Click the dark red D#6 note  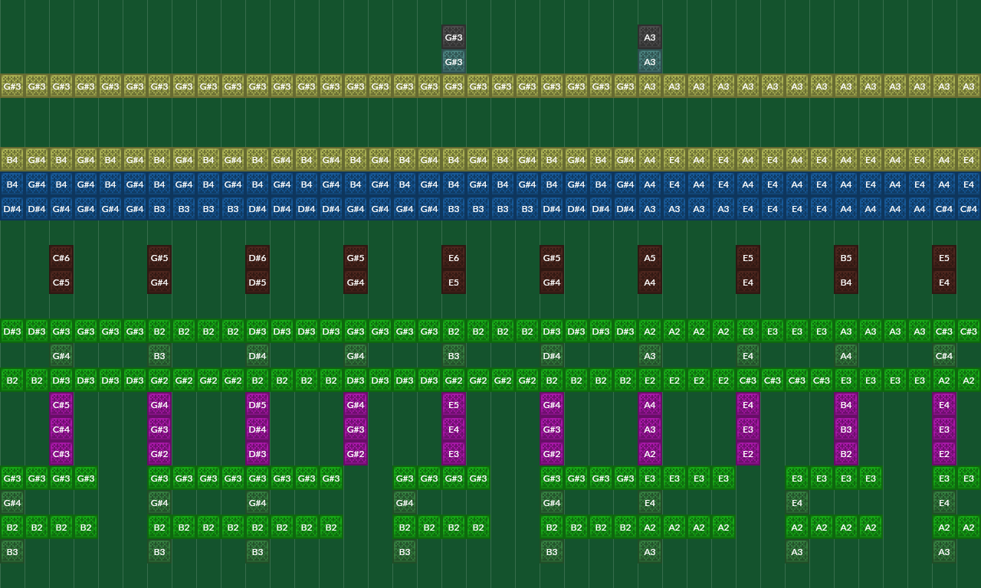coord(258,258)
